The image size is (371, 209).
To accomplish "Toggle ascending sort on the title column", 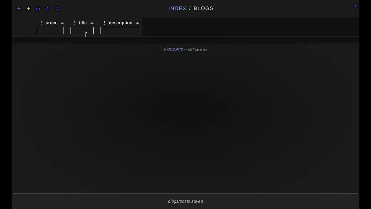I will point(92,23).
